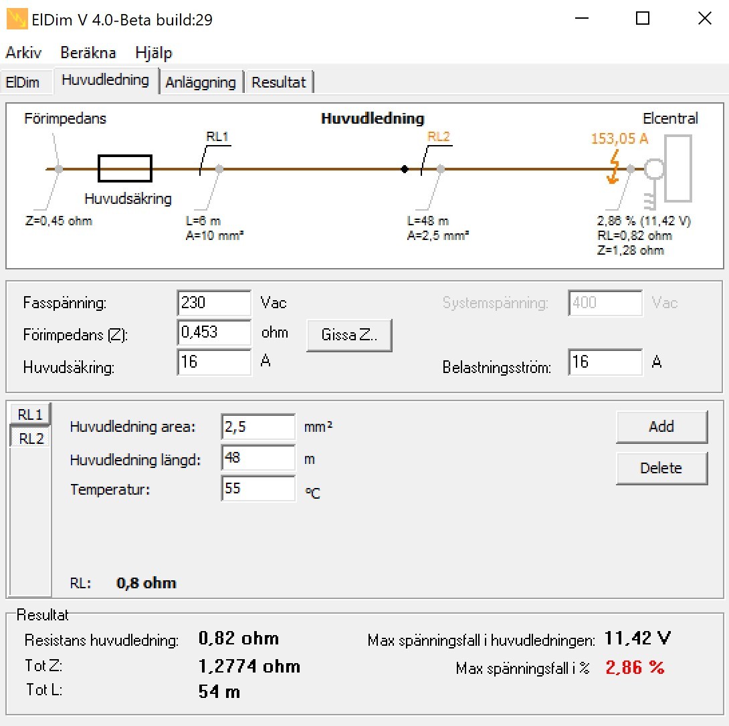Click the Elcentral cabinet symbol in diagram
The image size is (729, 726).
tap(678, 168)
